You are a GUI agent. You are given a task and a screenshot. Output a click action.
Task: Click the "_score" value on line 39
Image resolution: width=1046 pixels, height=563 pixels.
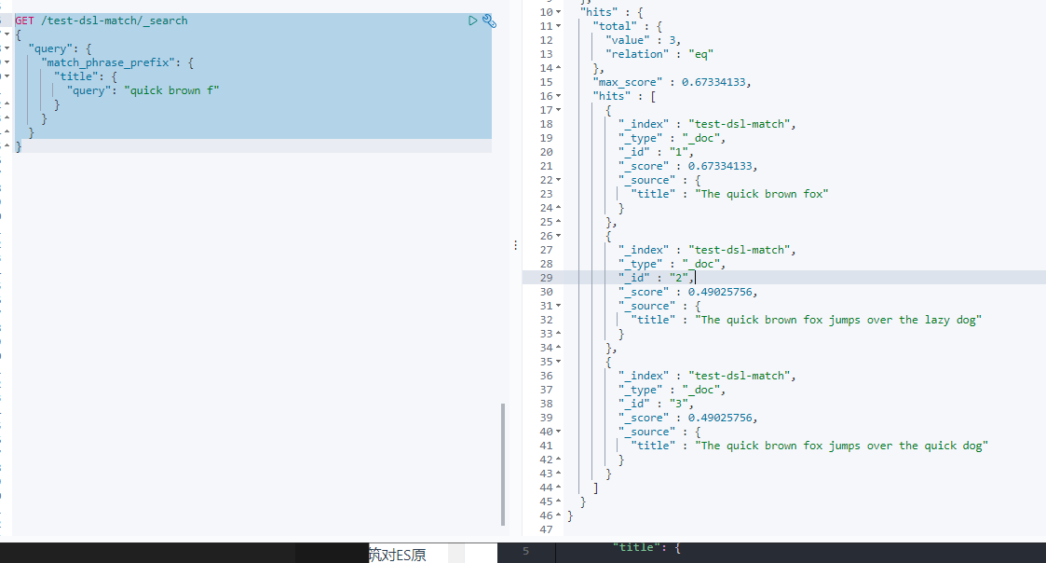click(x=720, y=419)
